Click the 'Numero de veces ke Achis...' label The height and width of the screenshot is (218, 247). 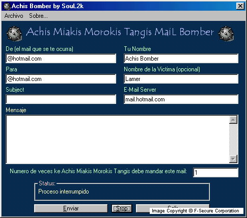coord(98,171)
